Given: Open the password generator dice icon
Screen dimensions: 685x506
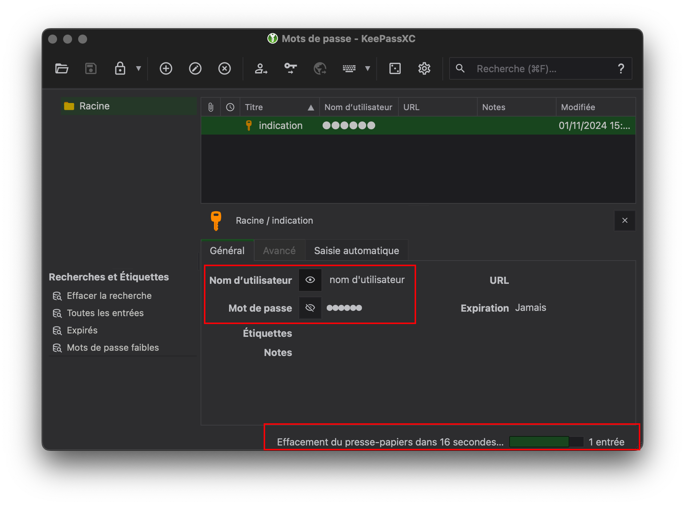Looking at the screenshot, I should pos(395,69).
